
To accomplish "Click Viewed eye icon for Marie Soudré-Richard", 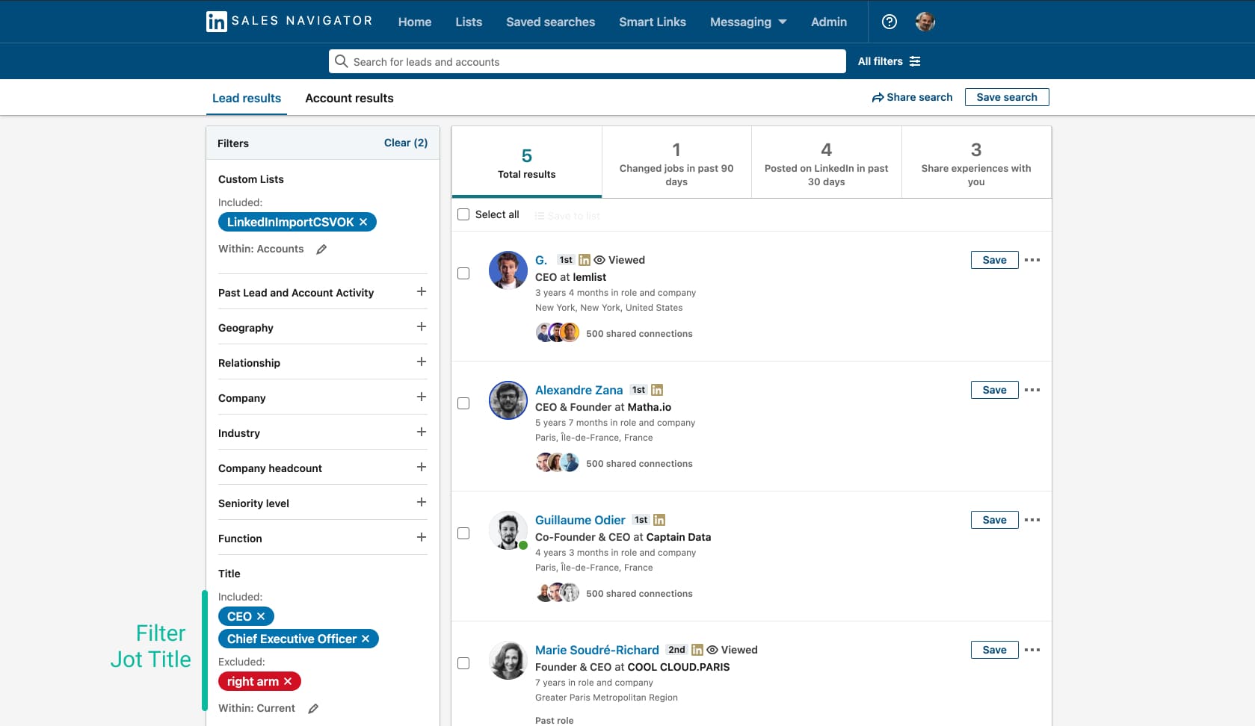I will [x=712, y=650].
